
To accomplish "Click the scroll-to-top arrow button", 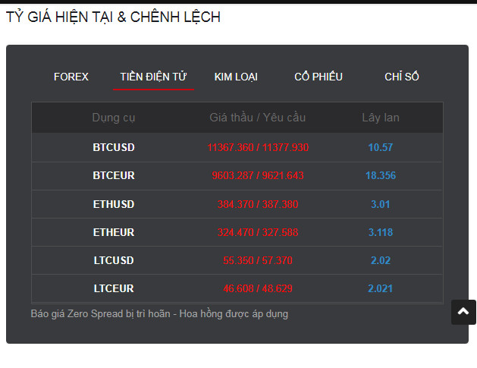I will 463,312.
